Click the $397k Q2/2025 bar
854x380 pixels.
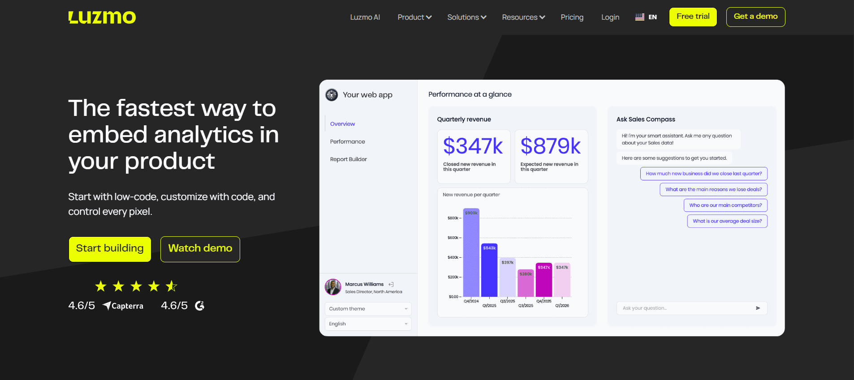click(507, 278)
